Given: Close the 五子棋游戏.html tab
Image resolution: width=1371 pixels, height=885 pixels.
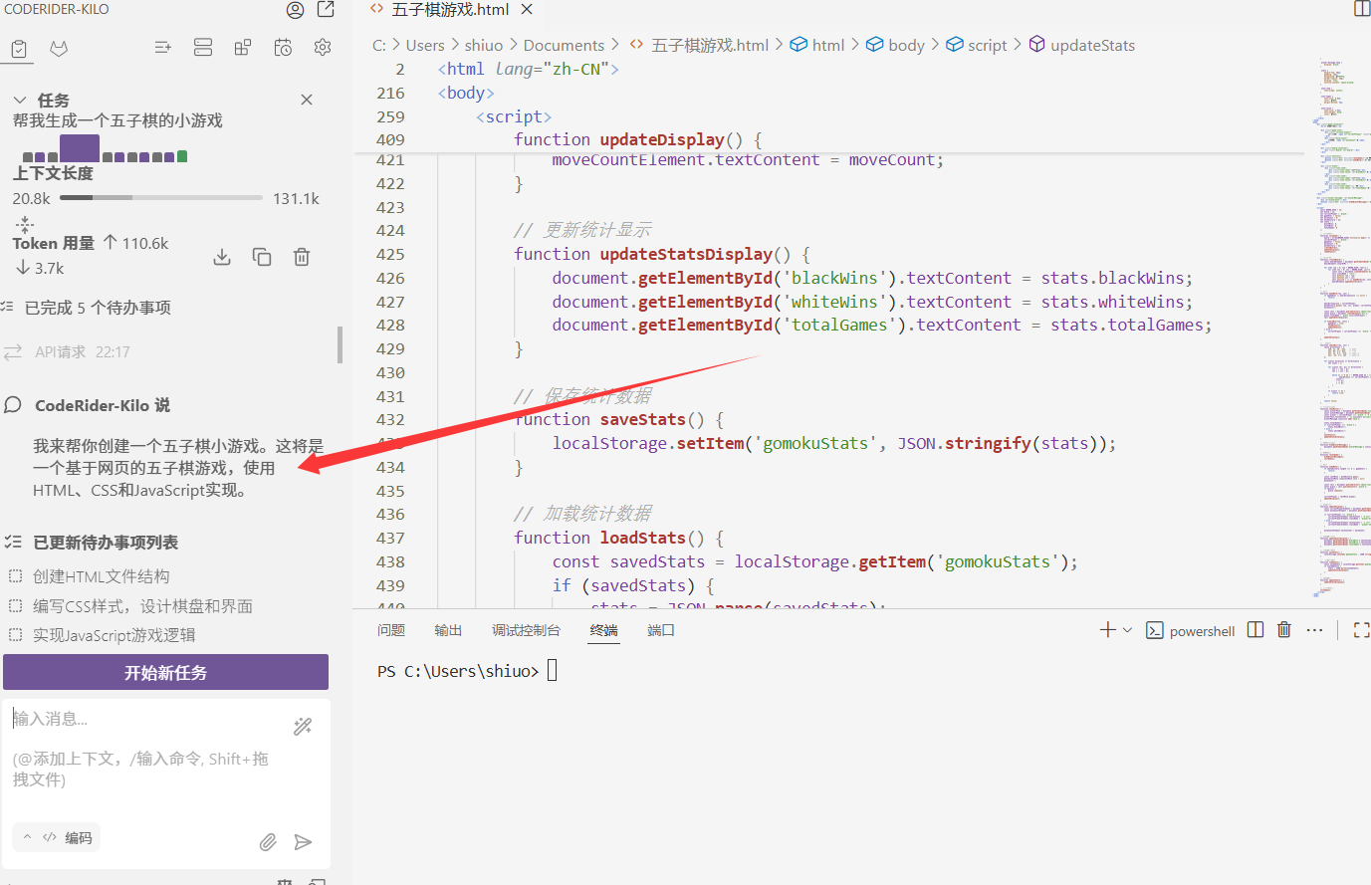Looking at the screenshot, I should 528,10.
